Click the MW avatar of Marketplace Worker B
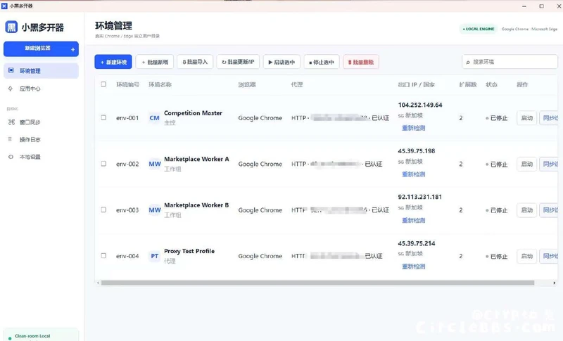 click(155, 210)
